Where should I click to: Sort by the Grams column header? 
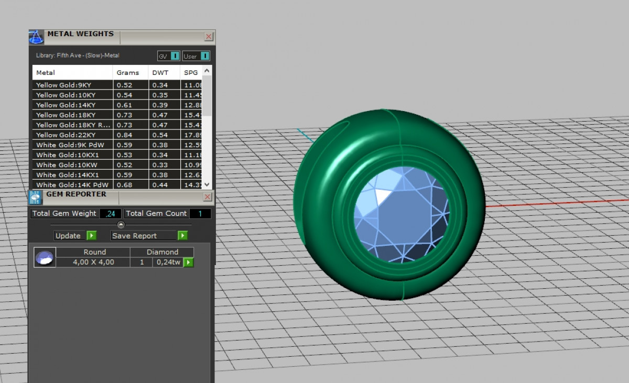click(x=128, y=72)
